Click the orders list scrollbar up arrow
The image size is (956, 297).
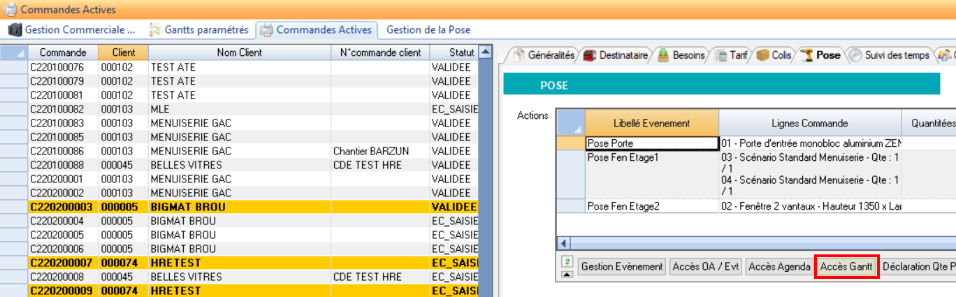pos(486,52)
